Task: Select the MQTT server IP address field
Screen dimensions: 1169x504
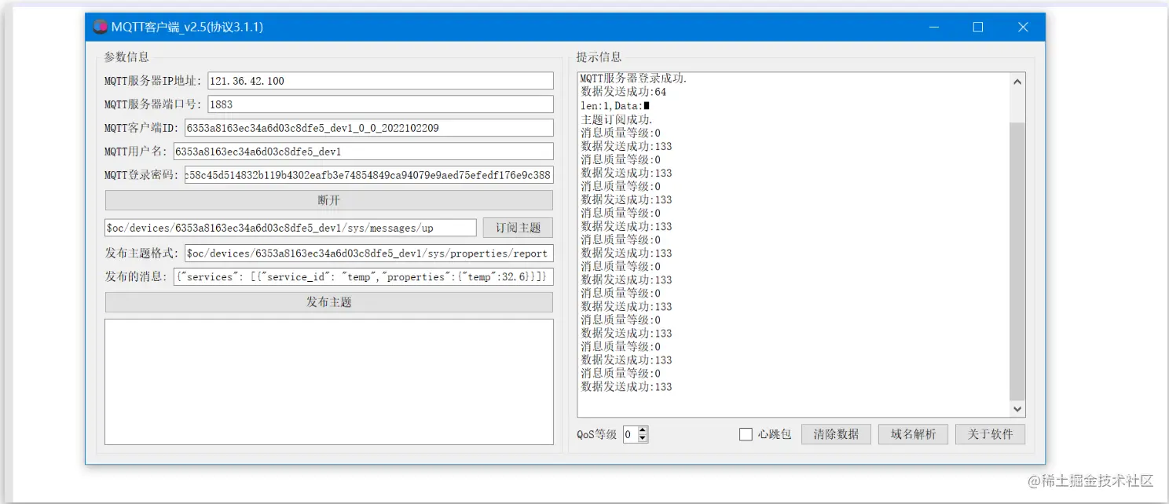Action: (x=381, y=80)
